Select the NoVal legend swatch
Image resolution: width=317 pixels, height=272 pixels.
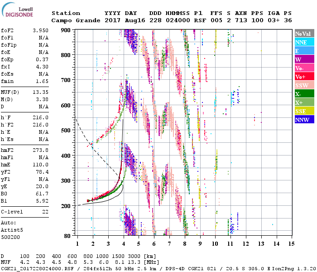(x=304, y=34)
